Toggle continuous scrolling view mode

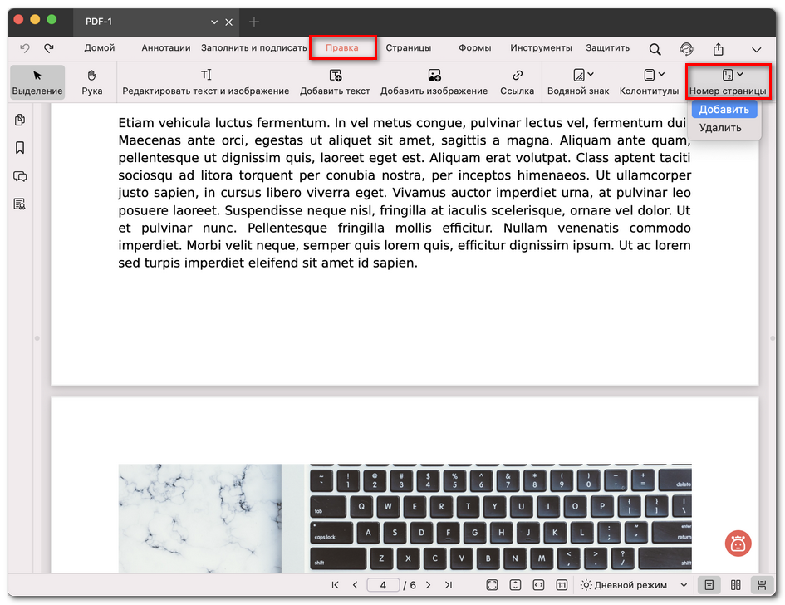(760, 585)
